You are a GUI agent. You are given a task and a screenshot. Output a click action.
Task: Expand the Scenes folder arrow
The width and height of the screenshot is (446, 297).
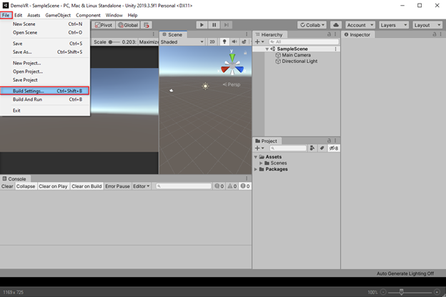click(x=261, y=163)
